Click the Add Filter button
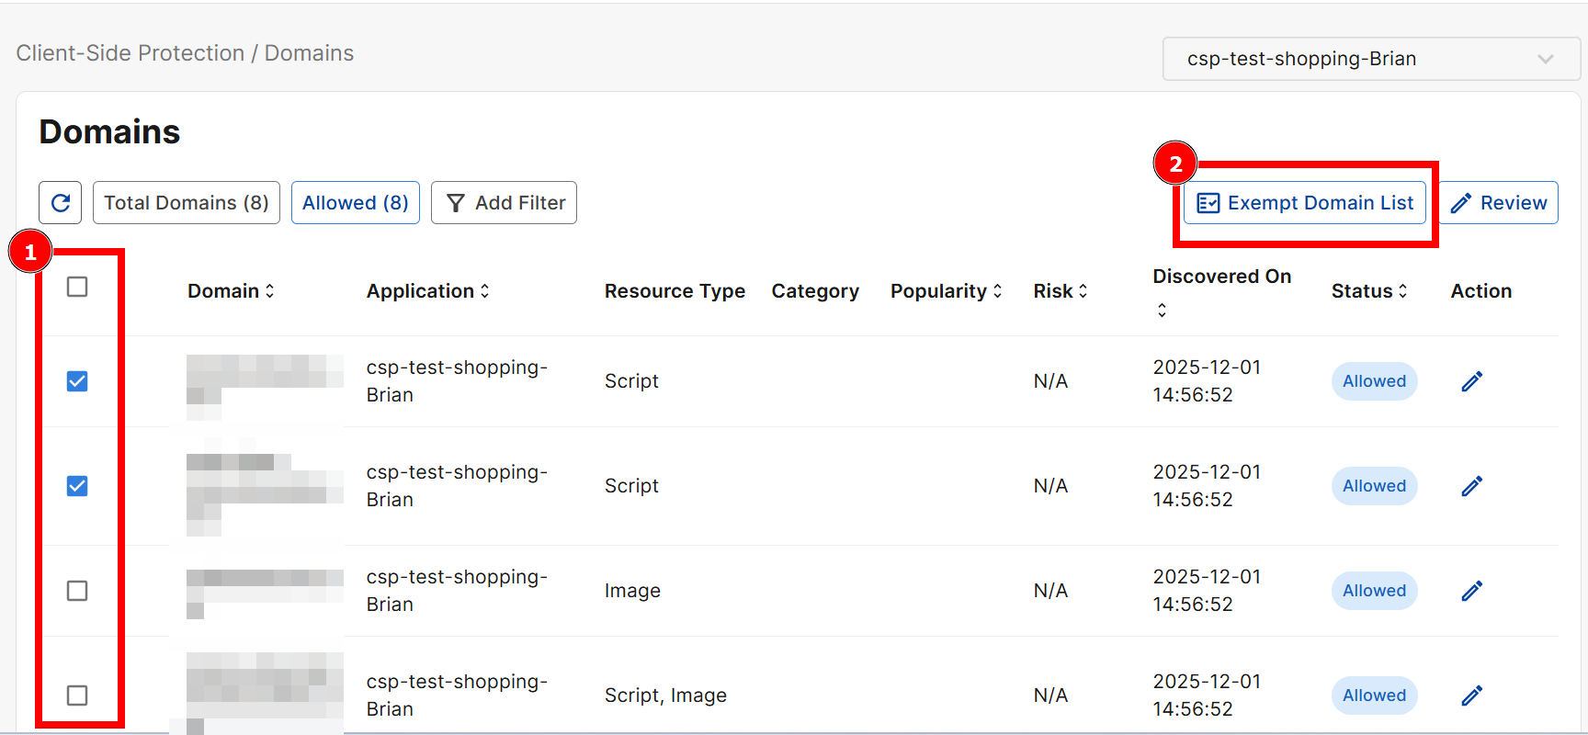This screenshot has width=1588, height=735. pos(504,203)
